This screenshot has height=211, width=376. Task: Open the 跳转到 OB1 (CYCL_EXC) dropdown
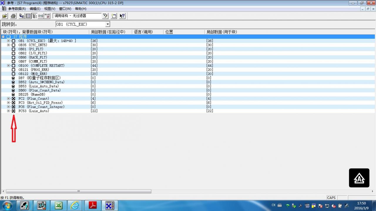pyautogui.click(x=108, y=24)
